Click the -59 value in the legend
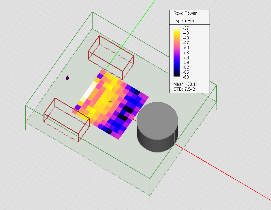The image size is (271, 210). pos(186,62)
